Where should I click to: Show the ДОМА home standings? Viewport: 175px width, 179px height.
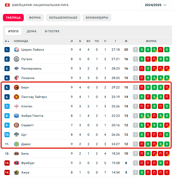pos(32,31)
